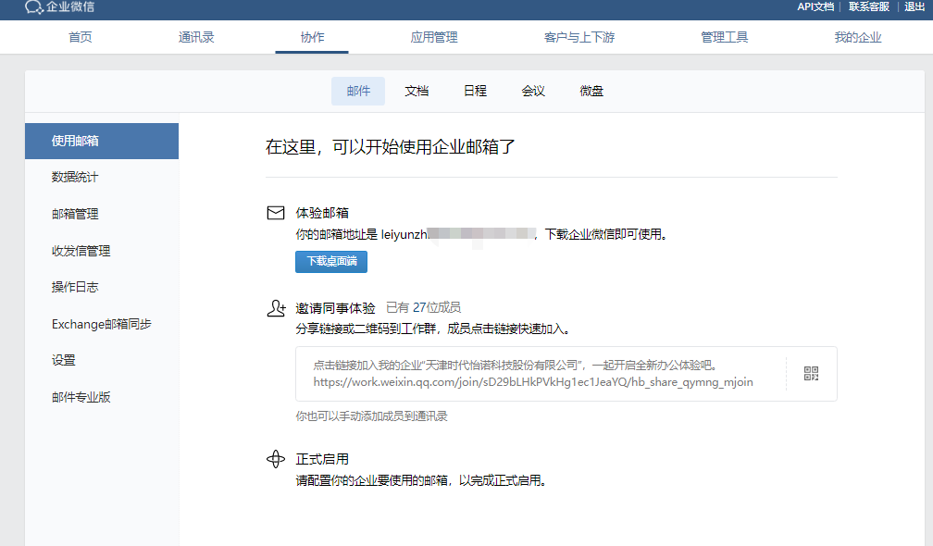Switch to the 会议 tab
This screenshot has width=933, height=546.
tap(533, 91)
